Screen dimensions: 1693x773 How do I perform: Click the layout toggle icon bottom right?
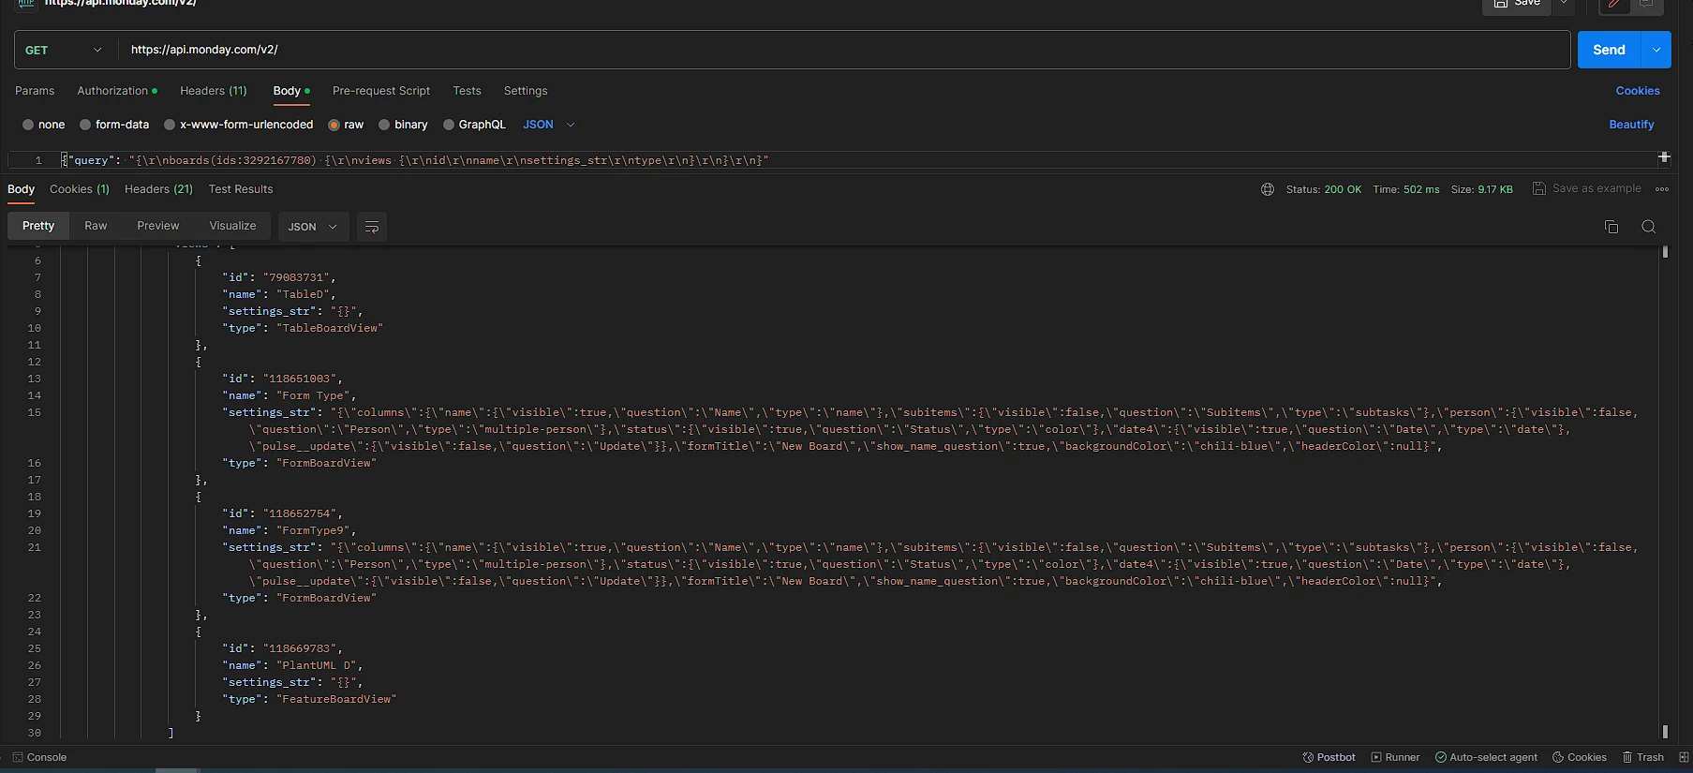[1684, 757]
